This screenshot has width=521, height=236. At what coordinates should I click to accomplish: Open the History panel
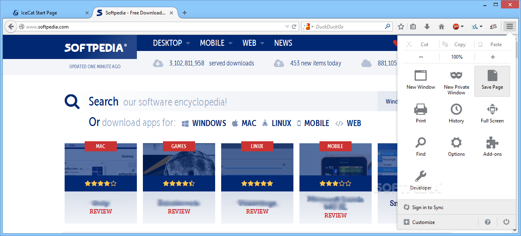point(456,113)
